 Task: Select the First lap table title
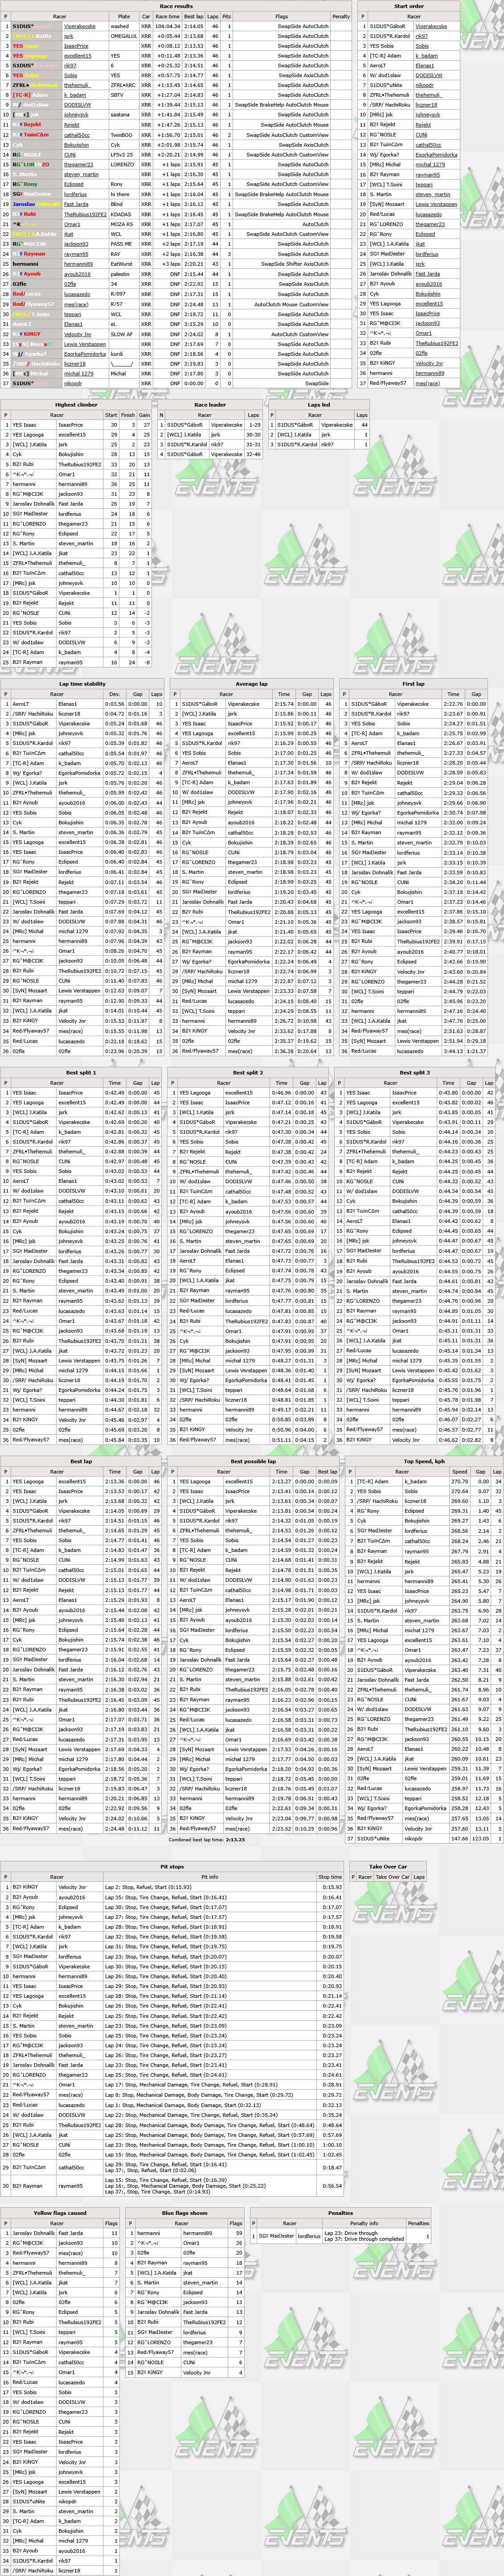[x=413, y=684]
